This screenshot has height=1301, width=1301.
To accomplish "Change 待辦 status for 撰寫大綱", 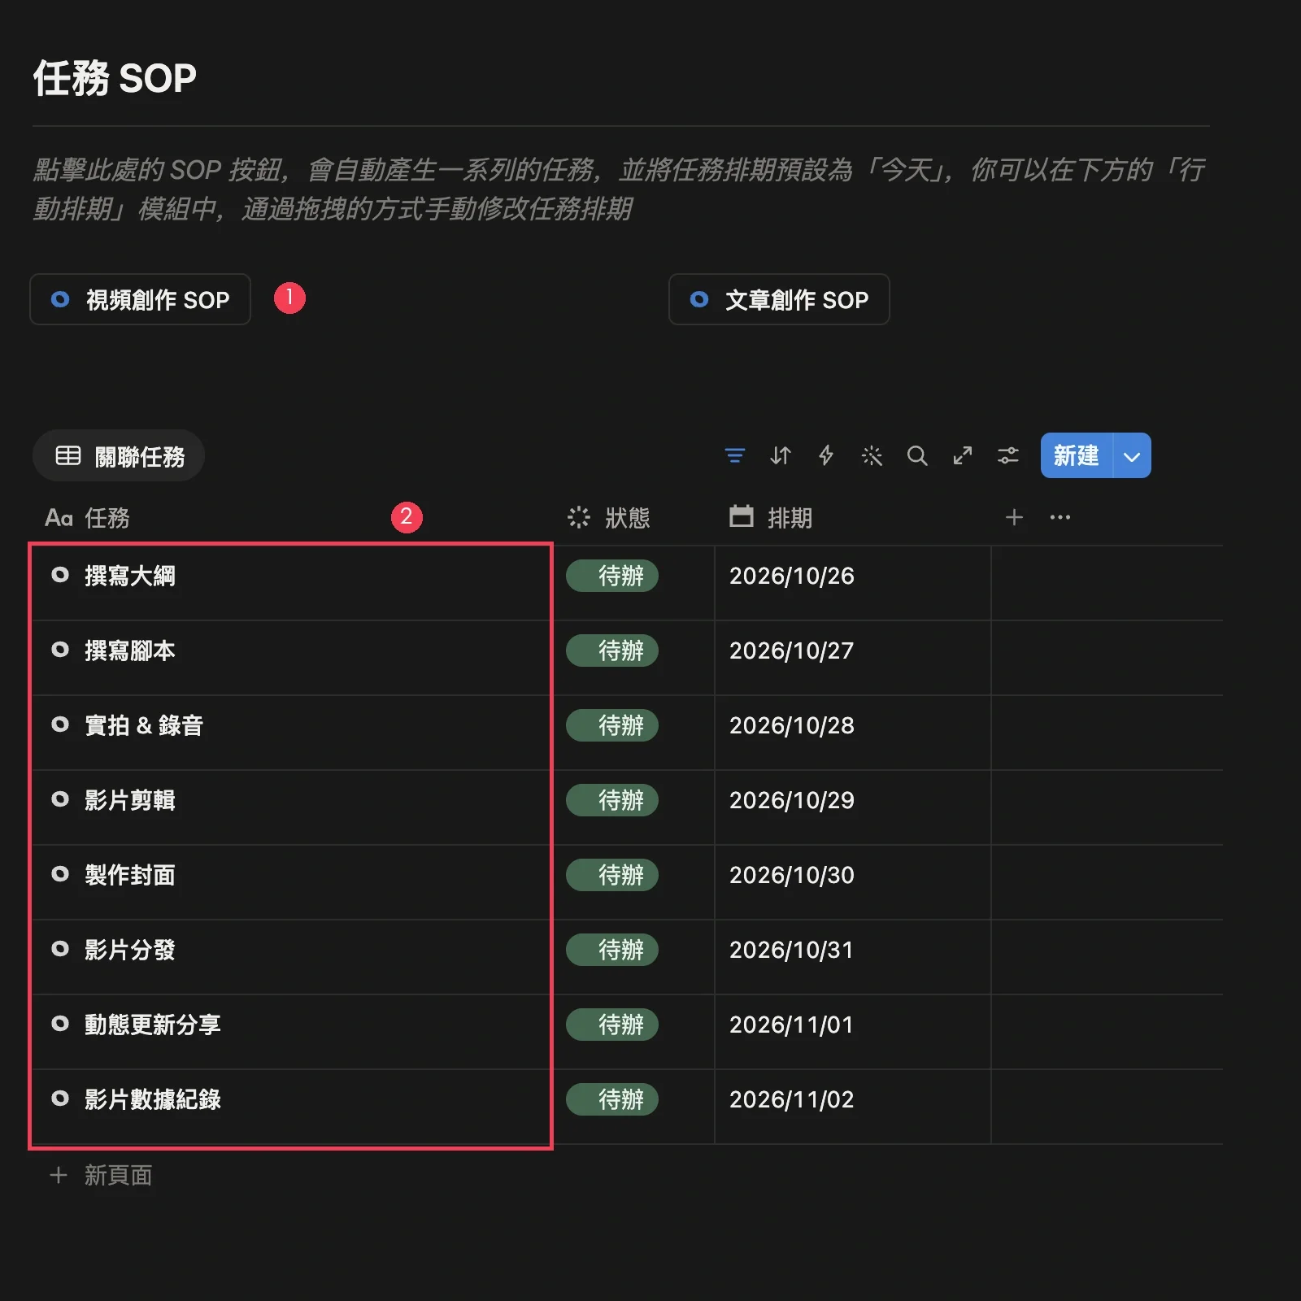I will [x=612, y=576].
